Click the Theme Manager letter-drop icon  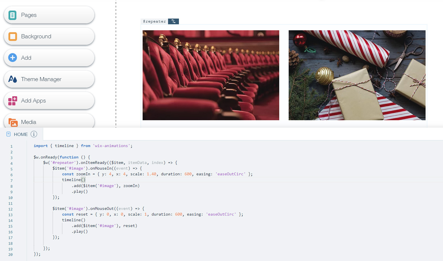coord(13,79)
